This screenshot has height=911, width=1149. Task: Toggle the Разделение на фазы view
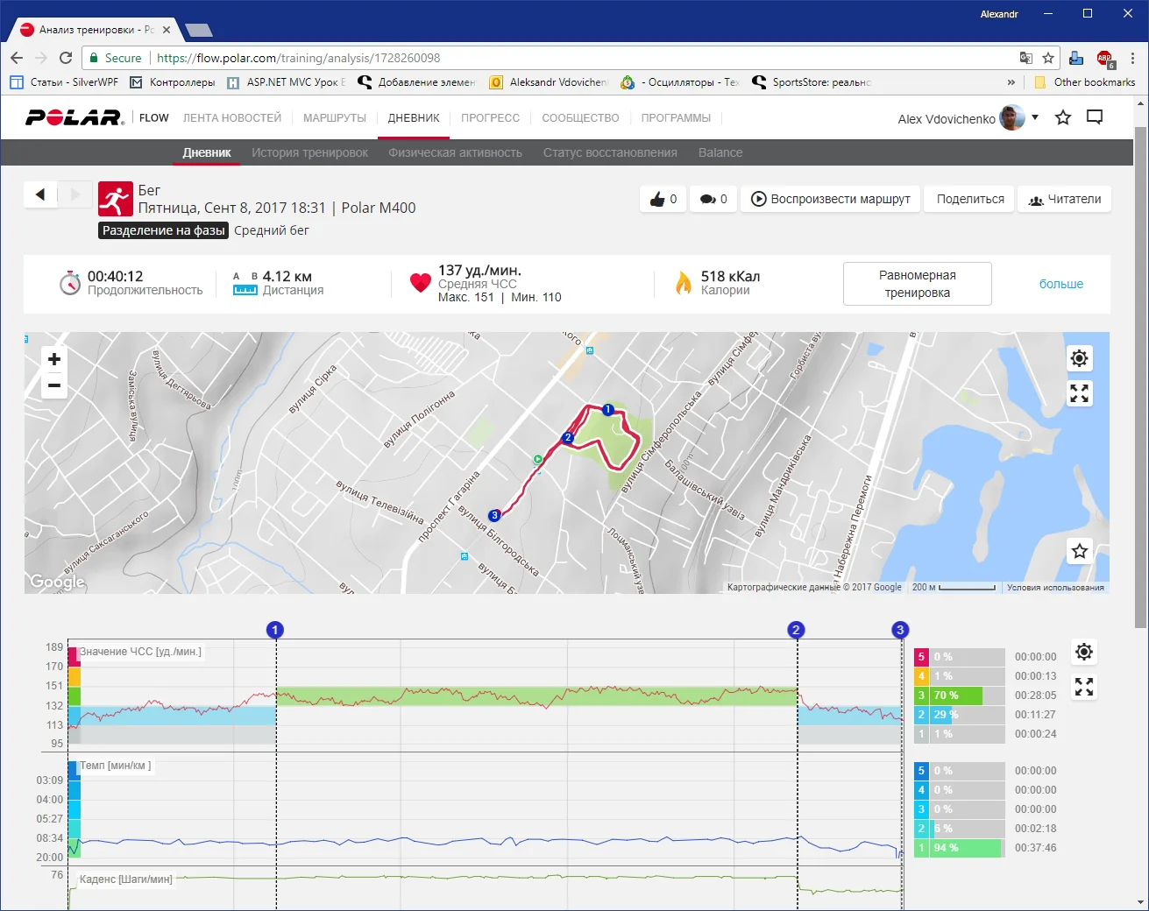pyautogui.click(x=164, y=230)
